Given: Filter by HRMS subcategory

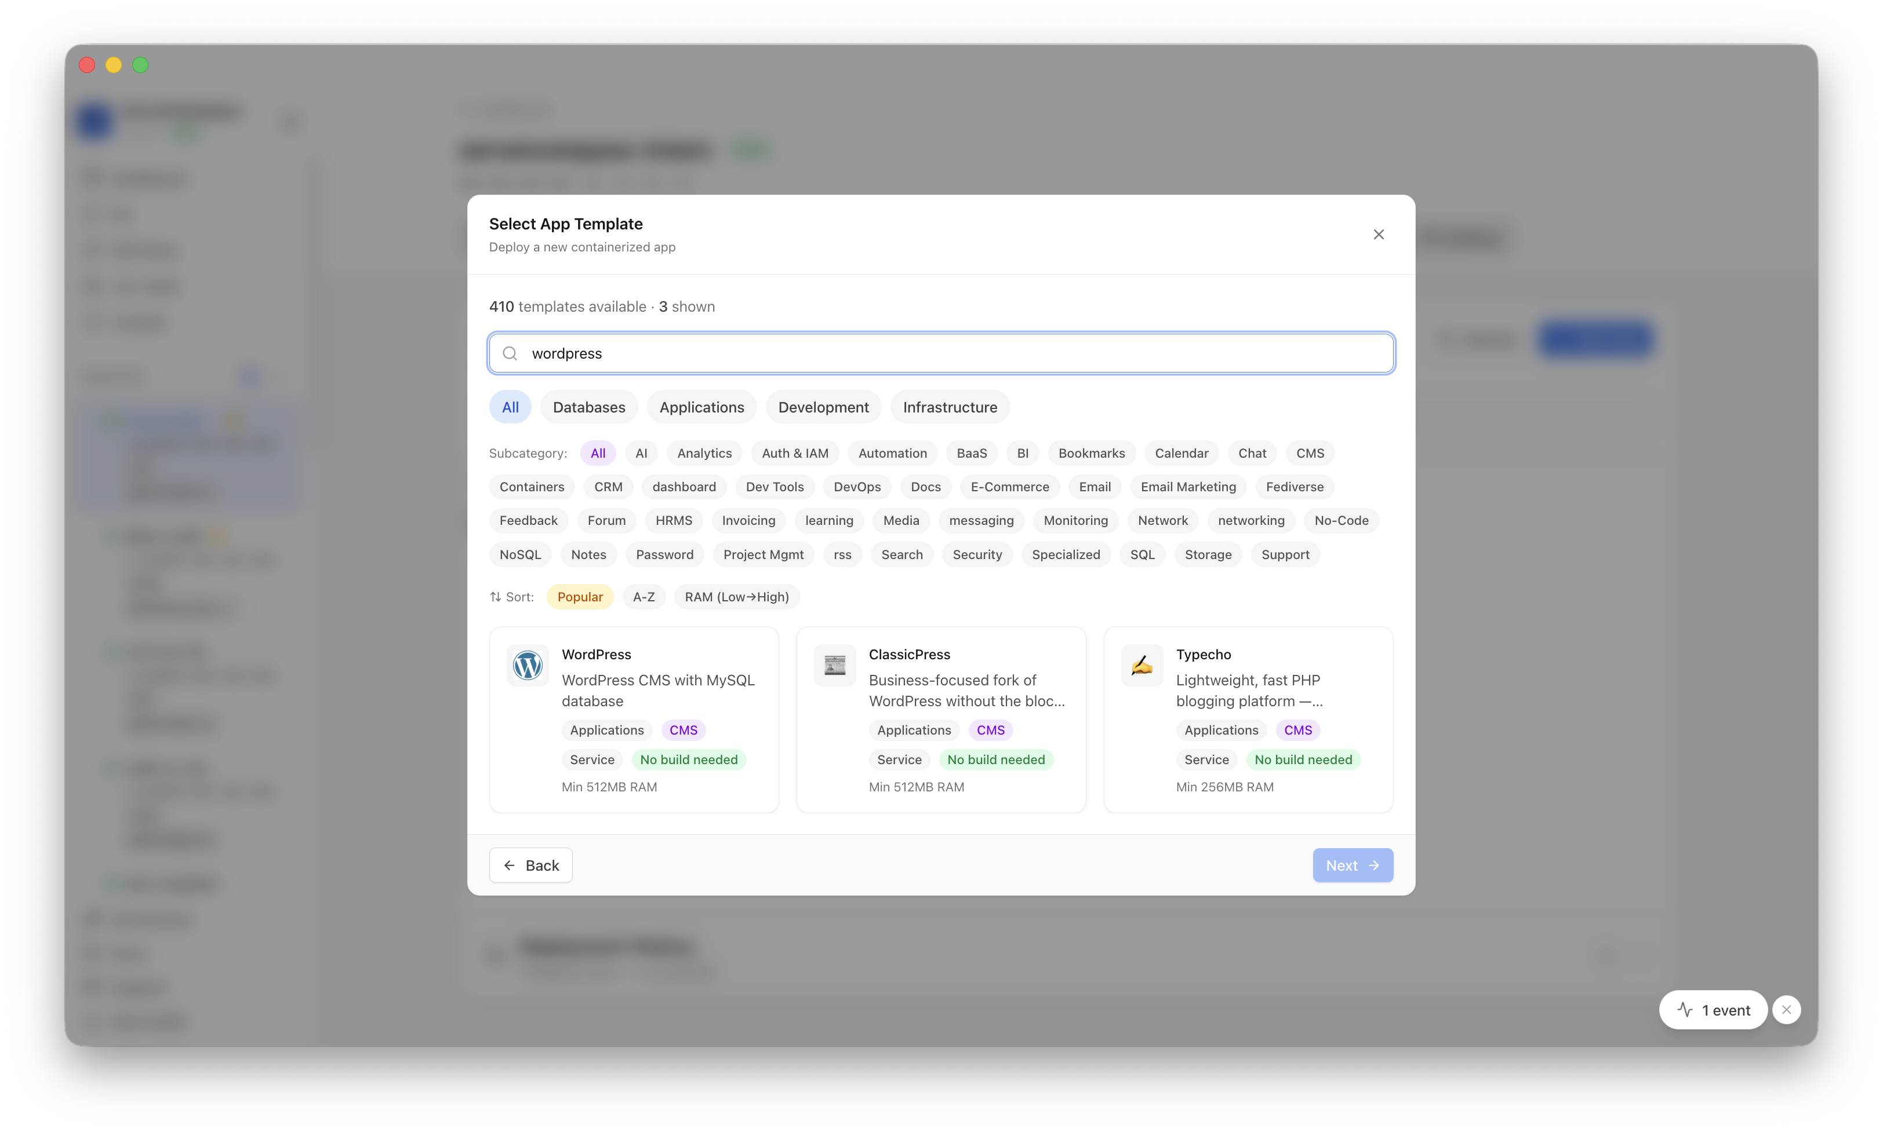Looking at the screenshot, I should pos(673,520).
